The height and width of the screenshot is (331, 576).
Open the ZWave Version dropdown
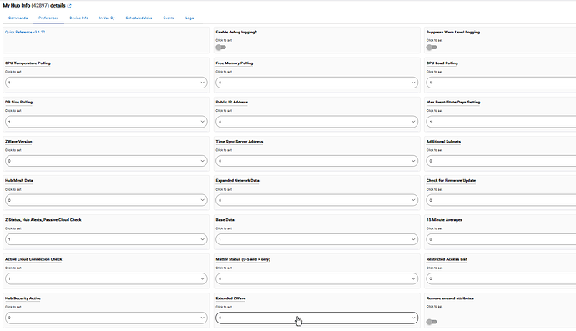click(106, 161)
